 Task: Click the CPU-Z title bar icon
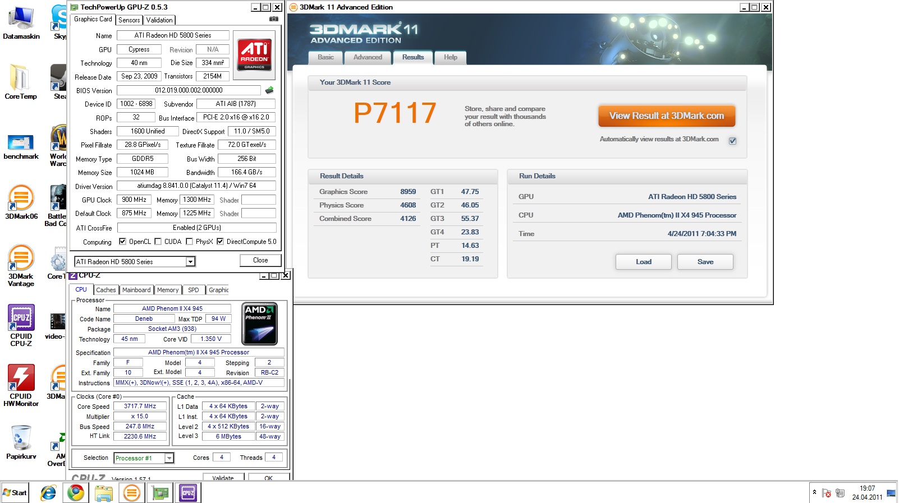(73, 275)
